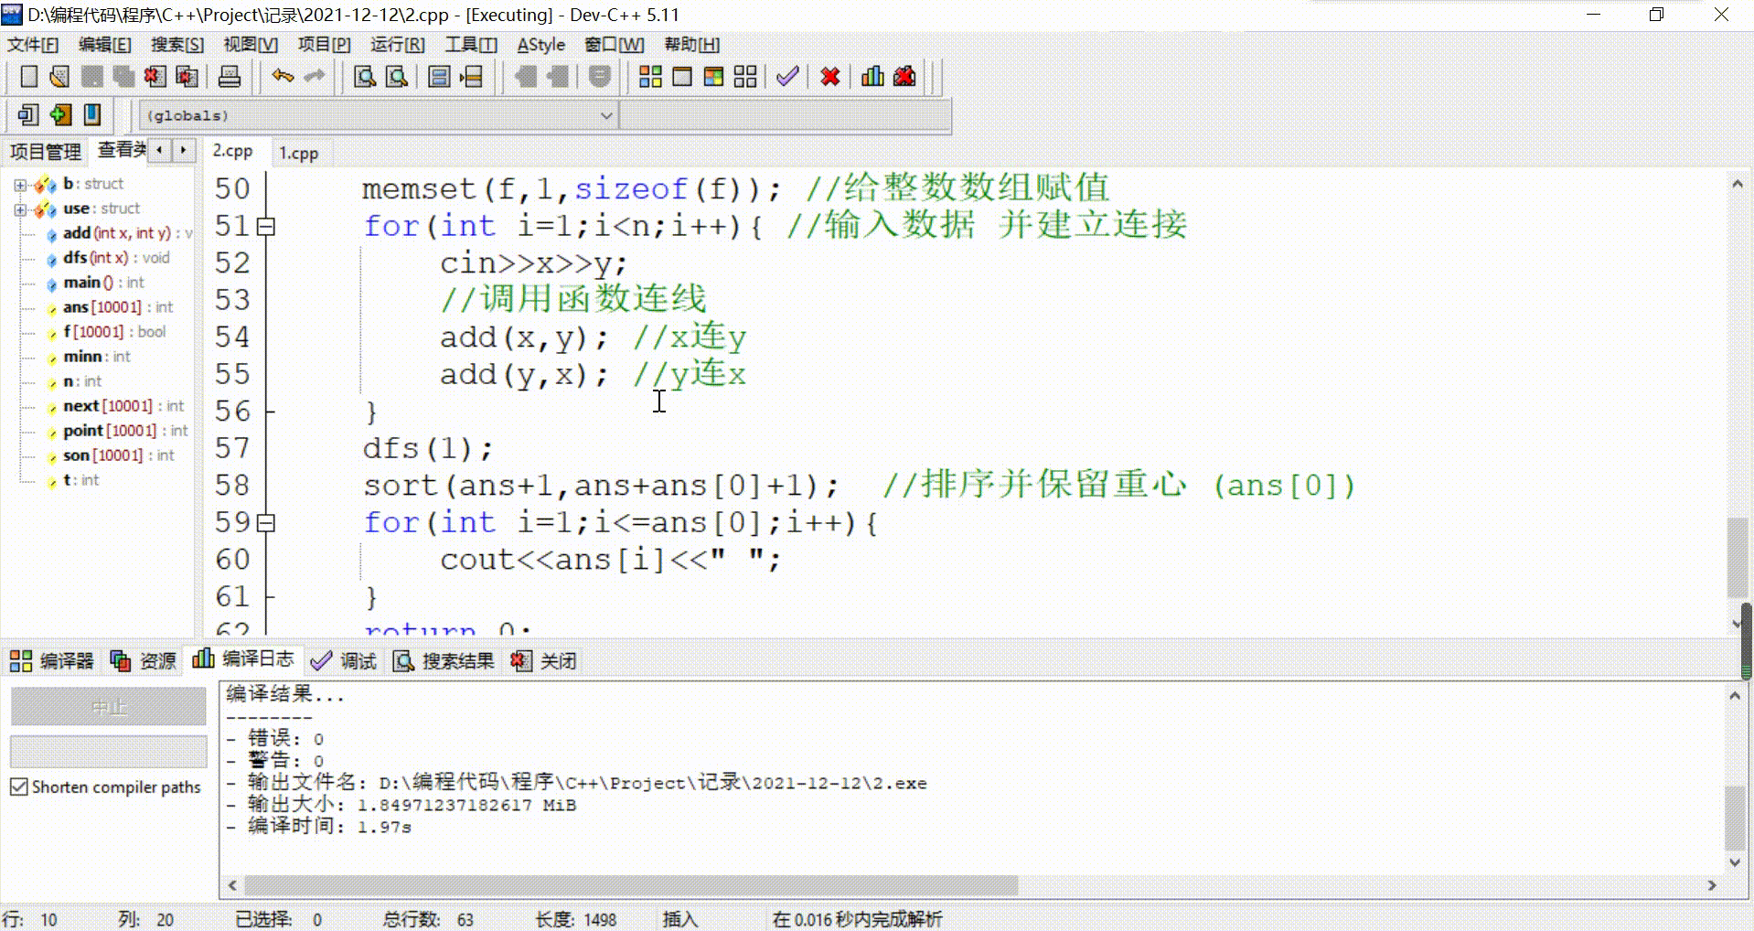Expand the b: struct tree node
This screenshot has width=1754, height=931.
(20, 185)
